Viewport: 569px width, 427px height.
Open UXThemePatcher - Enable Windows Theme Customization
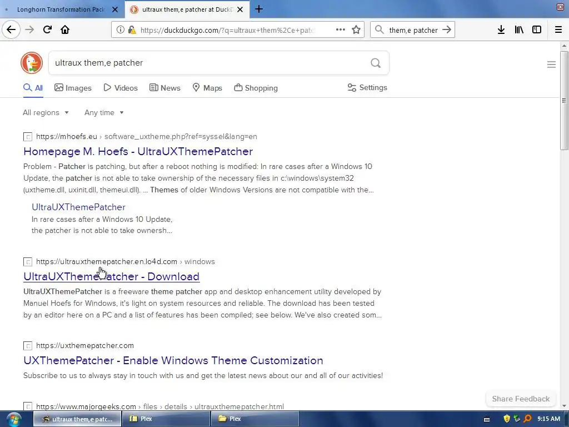tap(173, 360)
